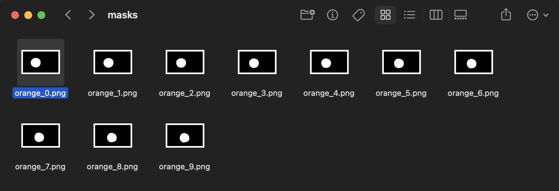
Task: Click the green zoom window button
Action: click(41, 15)
